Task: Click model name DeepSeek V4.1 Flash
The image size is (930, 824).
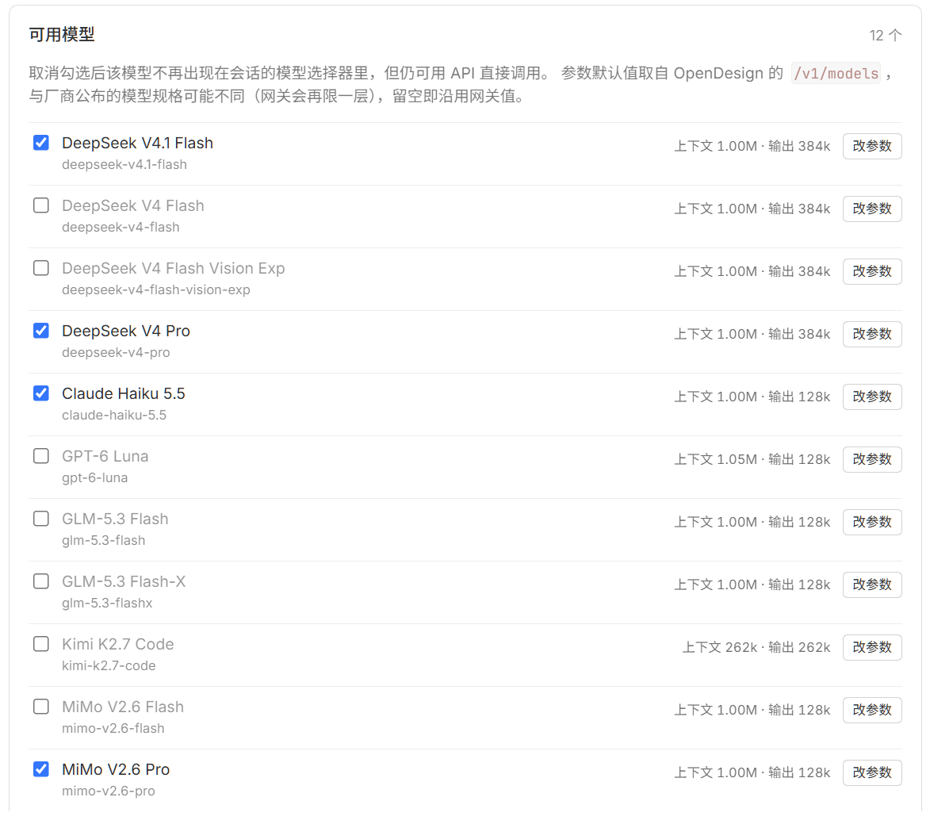Action: point(138,143)
